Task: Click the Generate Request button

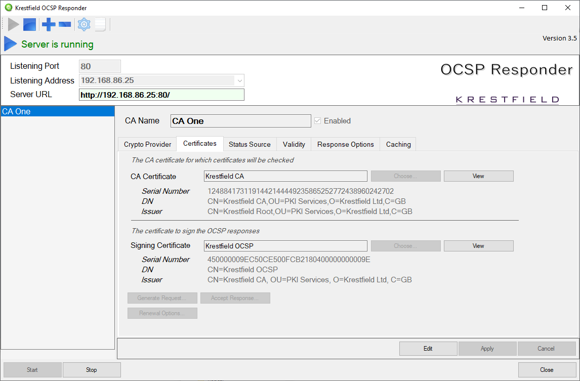Action: point(162,298)
